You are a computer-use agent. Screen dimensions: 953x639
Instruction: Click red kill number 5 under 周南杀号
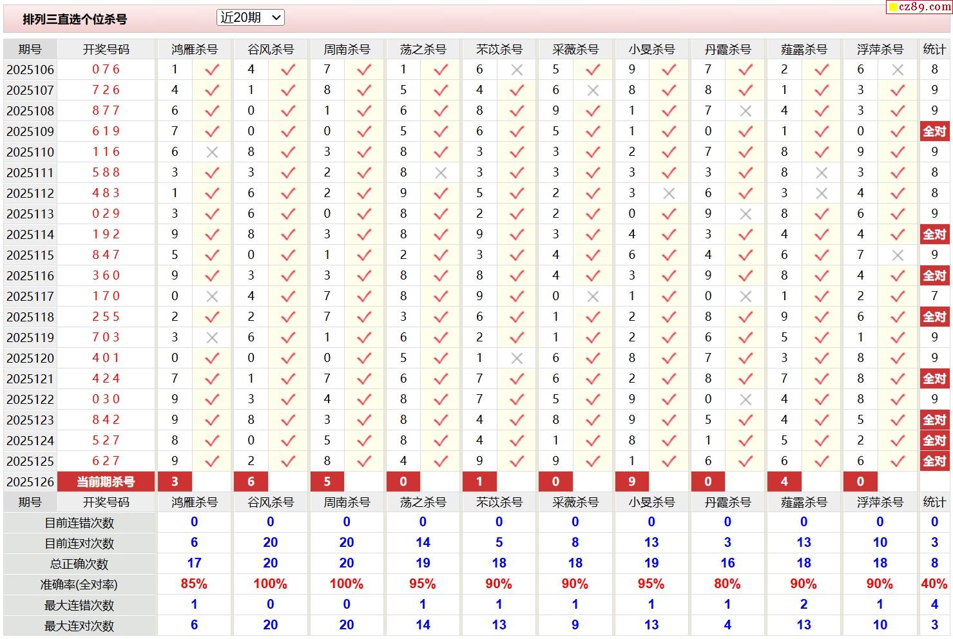coord(327,482)
